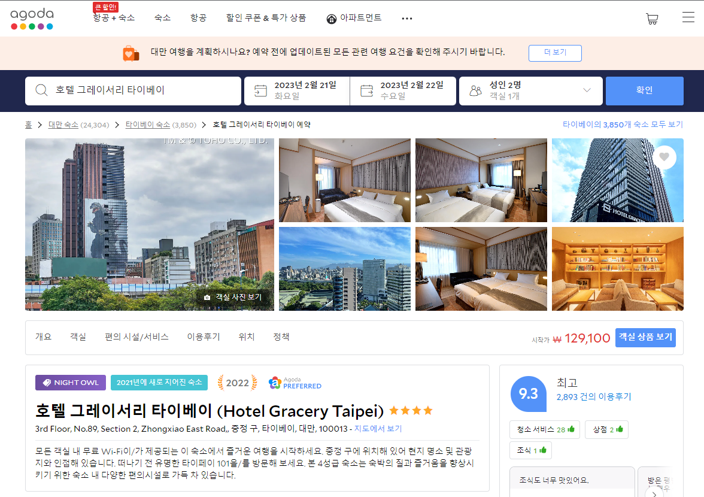Open the 지도에서 보기 link
This screenshot has height=497, width=704.
378,429
